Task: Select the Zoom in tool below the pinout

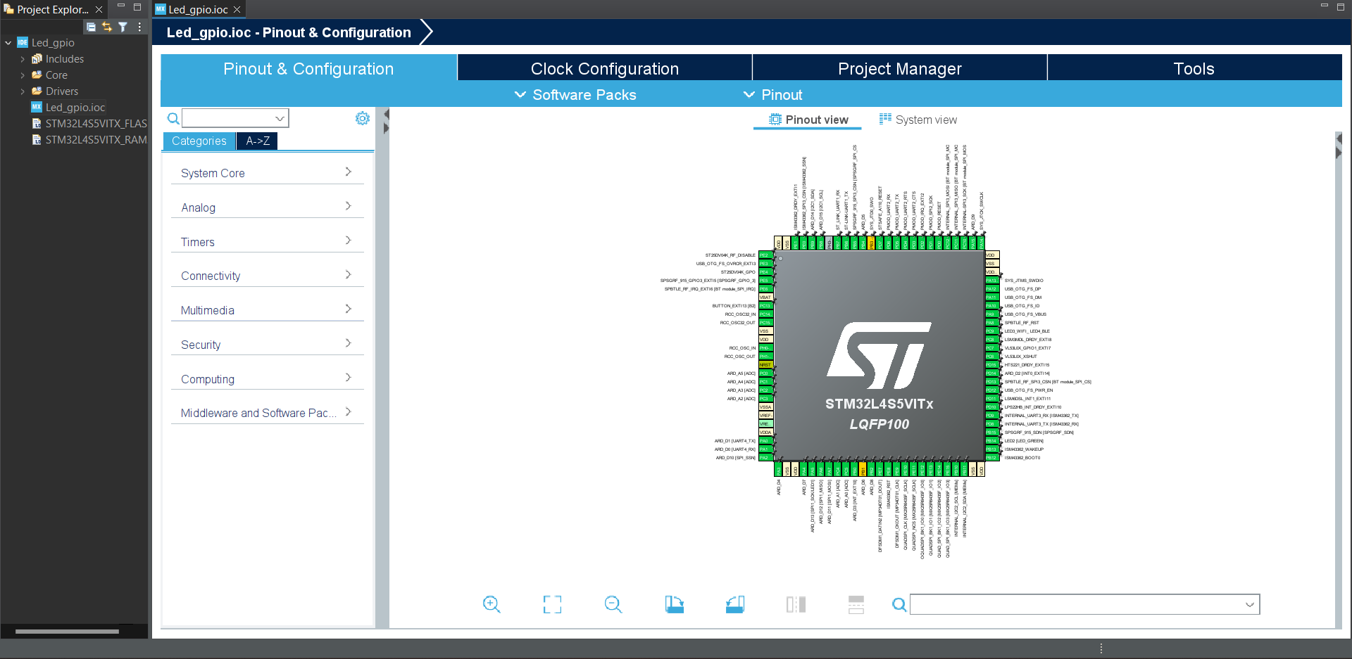Action: [x=492, y=604]
